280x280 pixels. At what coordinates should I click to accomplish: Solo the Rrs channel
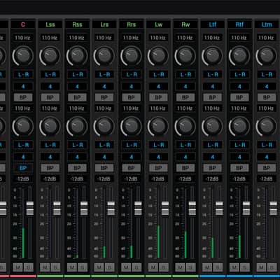(x=136, y=267)
